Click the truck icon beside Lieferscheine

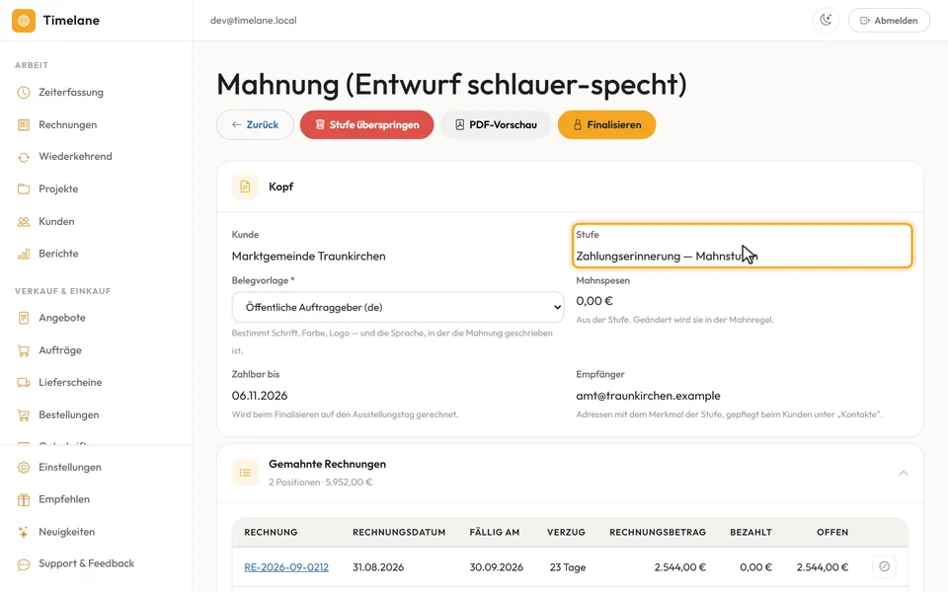click(24, 383)
